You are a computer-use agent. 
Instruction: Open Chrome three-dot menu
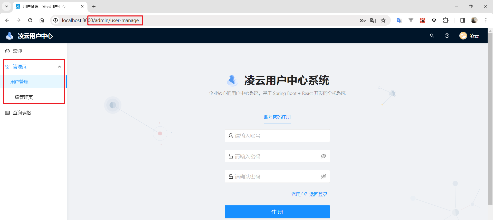point(486,20)
